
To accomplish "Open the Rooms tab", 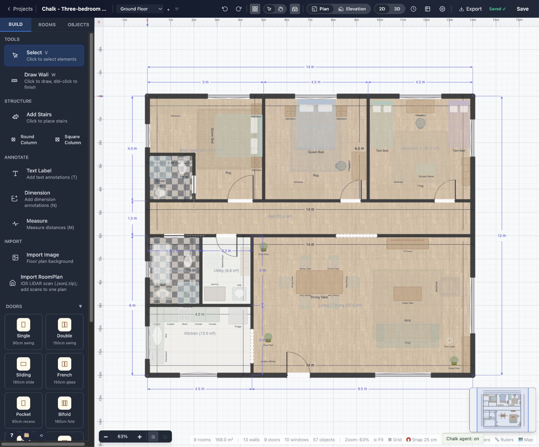I will click(x=47, y=24).
